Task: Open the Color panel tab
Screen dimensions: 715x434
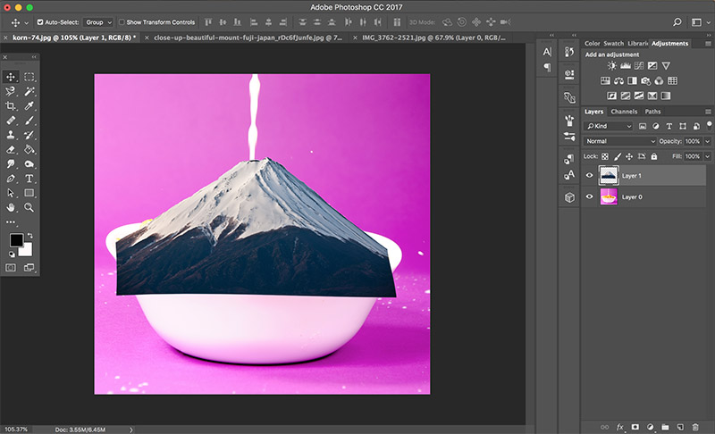Action: point(592,43)
